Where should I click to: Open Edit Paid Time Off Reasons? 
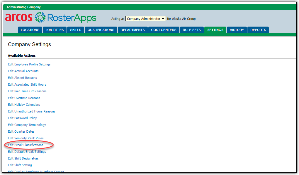(27, 91)
